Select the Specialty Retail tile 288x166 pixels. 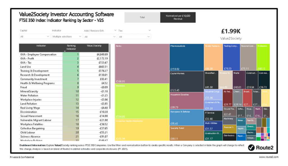point(187,133)
